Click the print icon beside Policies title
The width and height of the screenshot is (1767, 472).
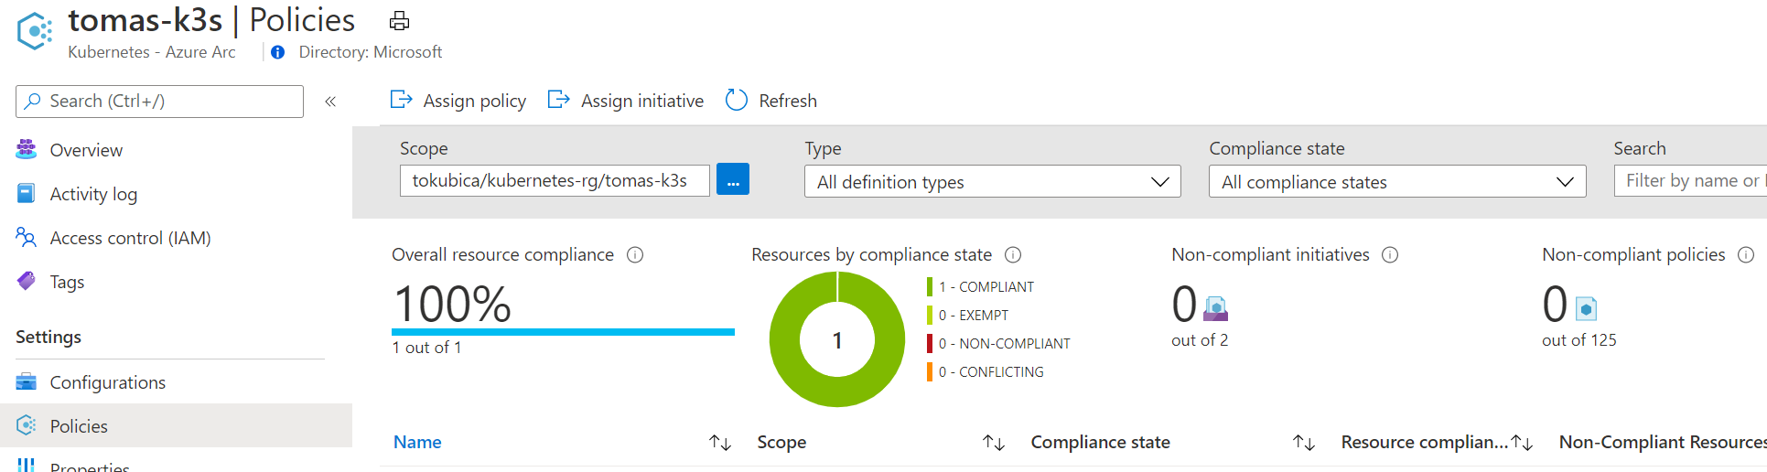pyautogui.click(x=399, y=21)
